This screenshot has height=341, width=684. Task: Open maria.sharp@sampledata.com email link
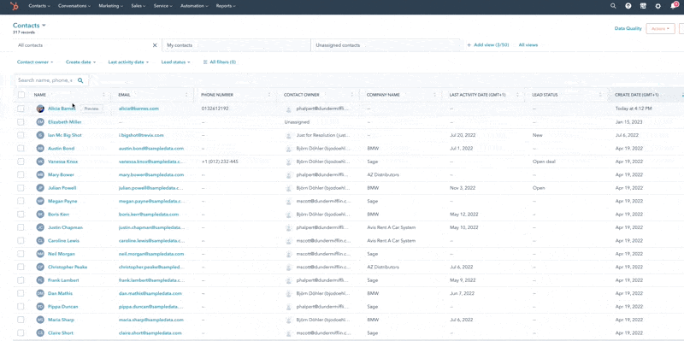click(151, 320)
